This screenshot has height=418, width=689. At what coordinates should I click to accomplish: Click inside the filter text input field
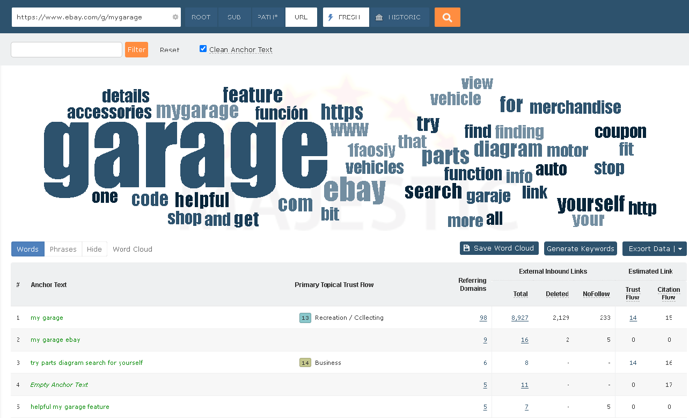coord(66,49)
